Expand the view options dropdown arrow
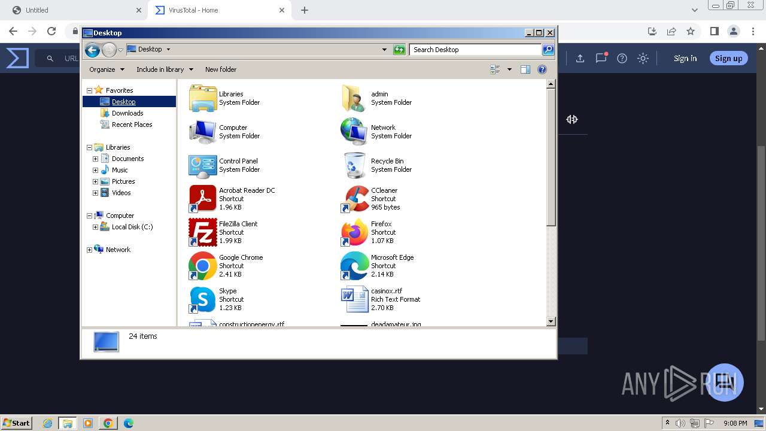Viewport: 766px width, 431px height. click(509, 69)
